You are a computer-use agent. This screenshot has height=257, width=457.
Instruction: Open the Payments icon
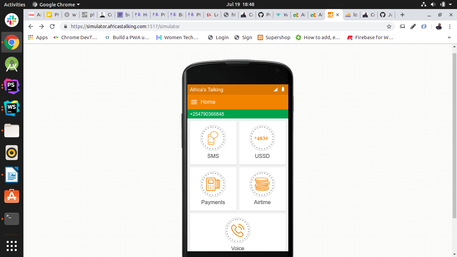click(x=213, y=184)
